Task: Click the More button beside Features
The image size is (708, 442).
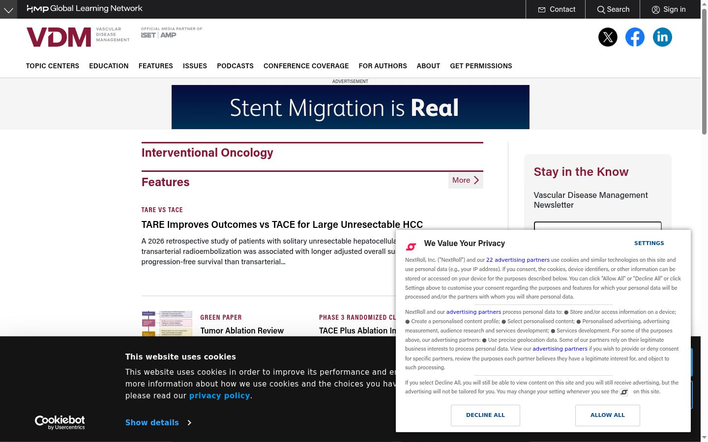Action: pos(466,180)
